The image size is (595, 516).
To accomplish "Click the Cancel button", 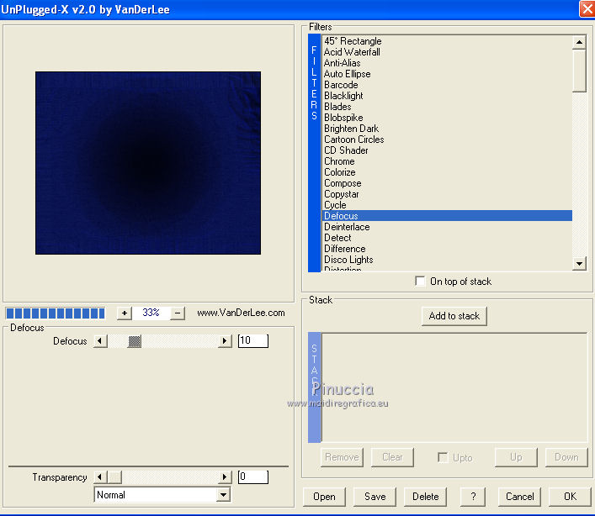I will click(519, 497).
